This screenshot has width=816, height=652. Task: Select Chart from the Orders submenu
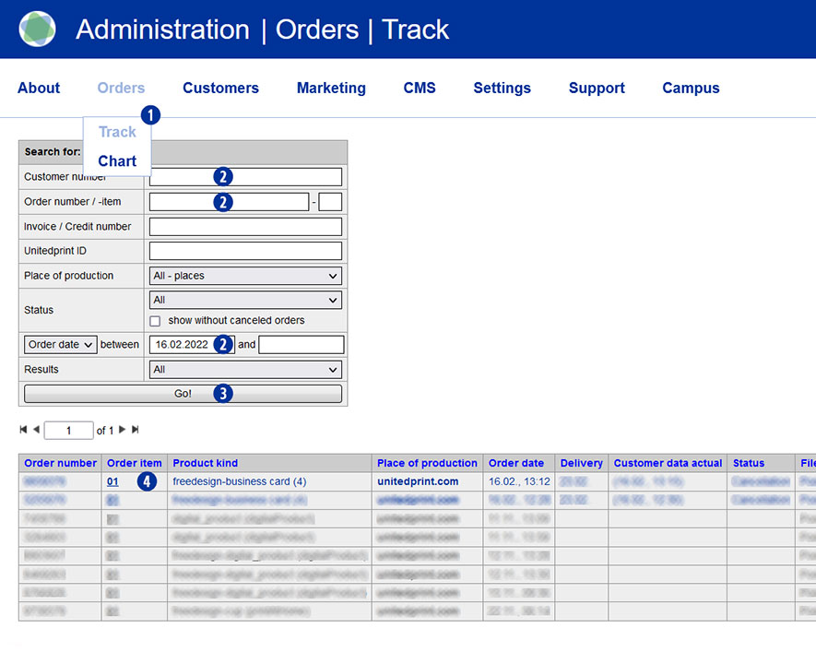117,160
